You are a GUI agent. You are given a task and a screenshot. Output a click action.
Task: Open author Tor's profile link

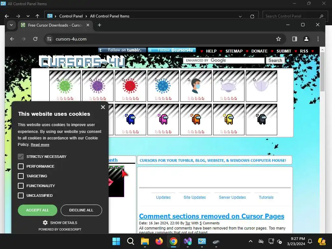188,223
